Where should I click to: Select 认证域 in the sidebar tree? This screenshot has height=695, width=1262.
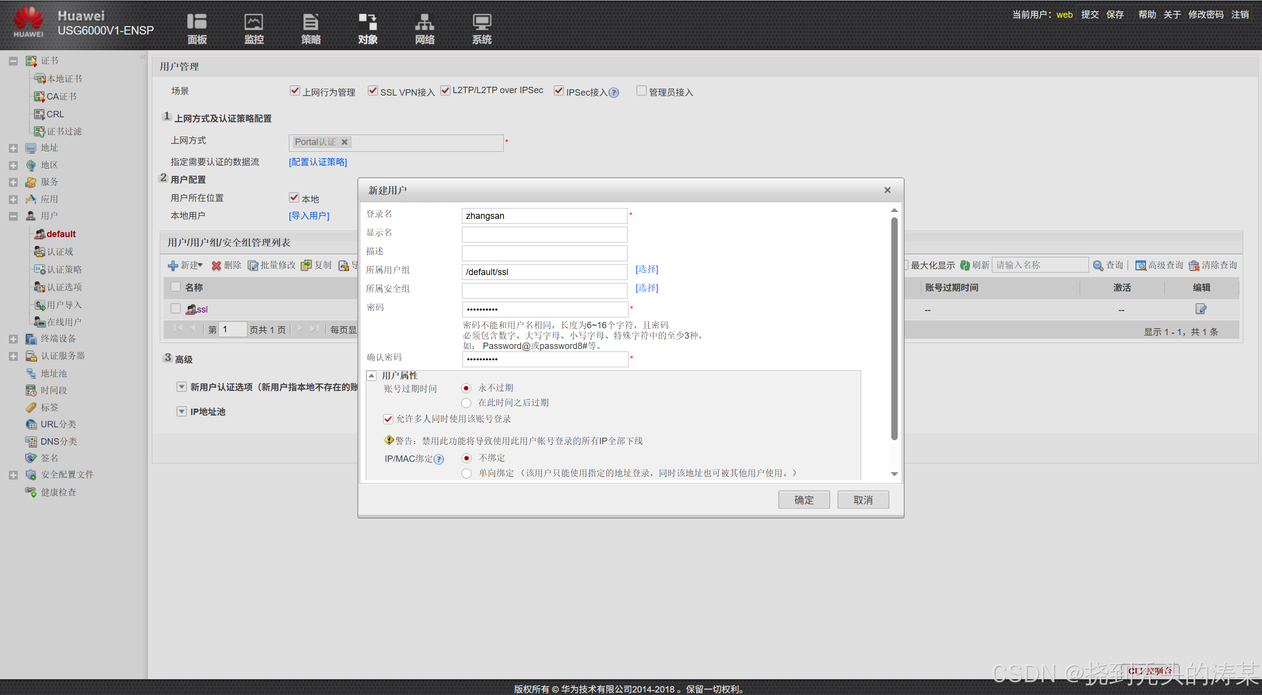60,252
